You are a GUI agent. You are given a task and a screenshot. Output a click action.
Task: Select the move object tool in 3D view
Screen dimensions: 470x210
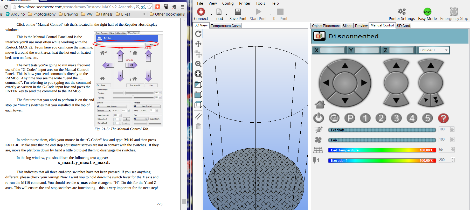pos(198,54)
